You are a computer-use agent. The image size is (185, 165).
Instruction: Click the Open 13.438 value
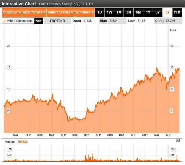point(82,21)
